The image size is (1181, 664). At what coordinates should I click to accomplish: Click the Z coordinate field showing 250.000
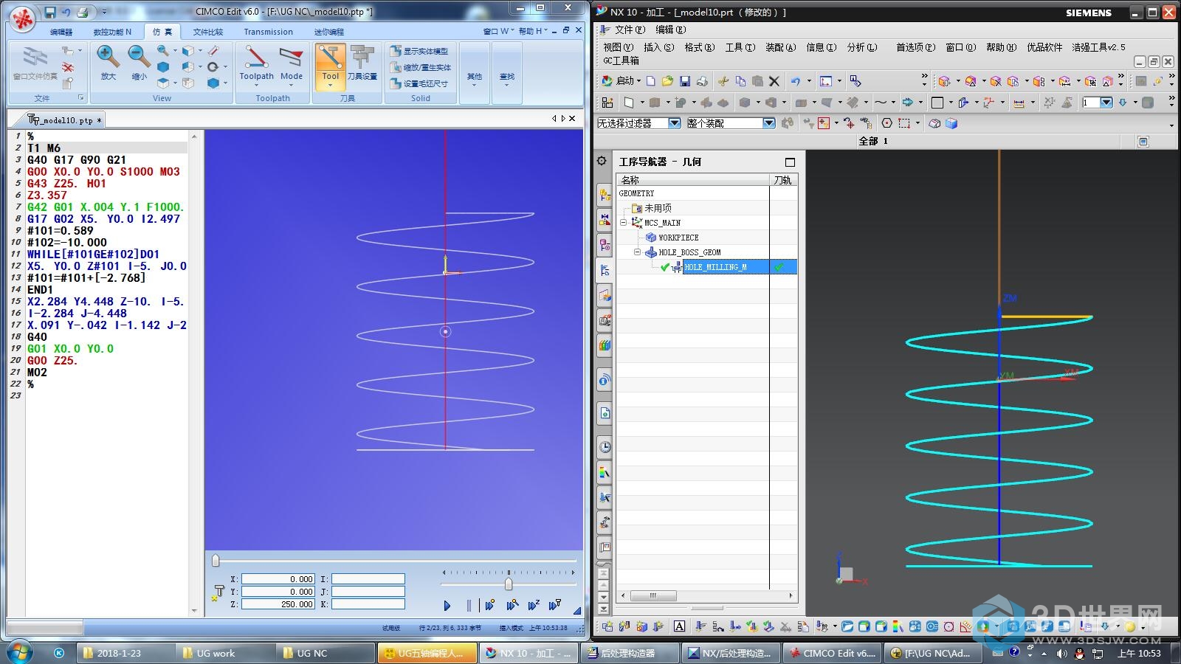[278, 604]
